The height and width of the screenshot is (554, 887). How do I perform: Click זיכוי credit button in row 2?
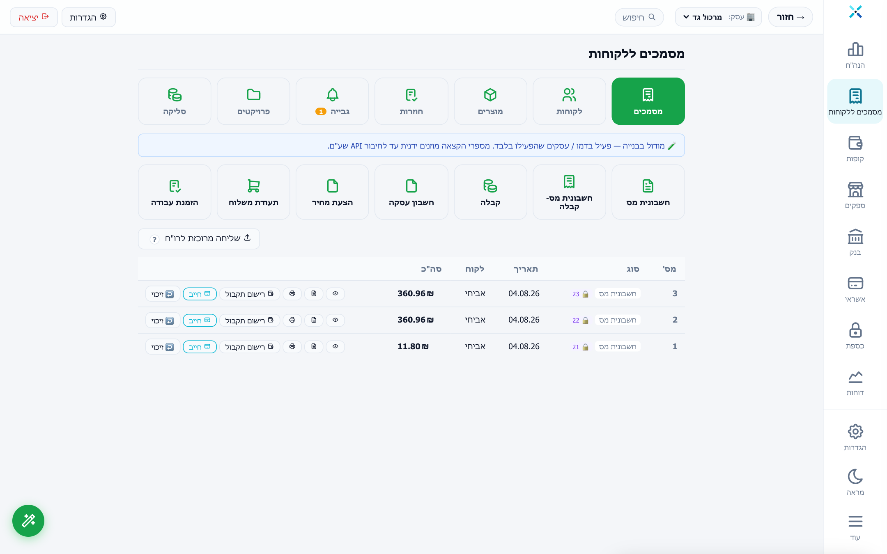click(x=163, y=320)
